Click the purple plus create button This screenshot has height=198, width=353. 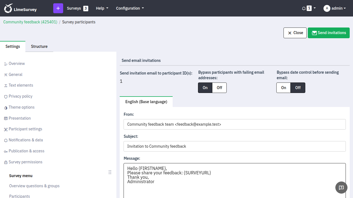tap(58, 8)
